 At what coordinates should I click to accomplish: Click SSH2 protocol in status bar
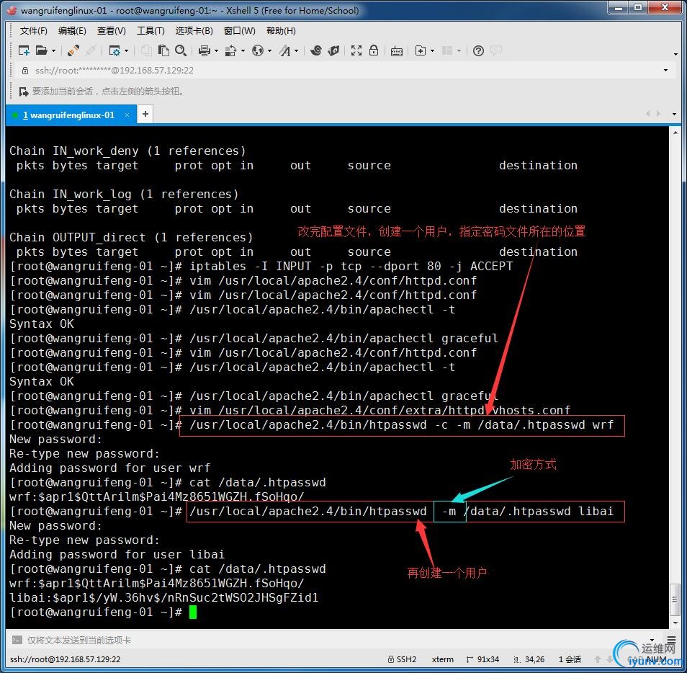pos(403,659)
